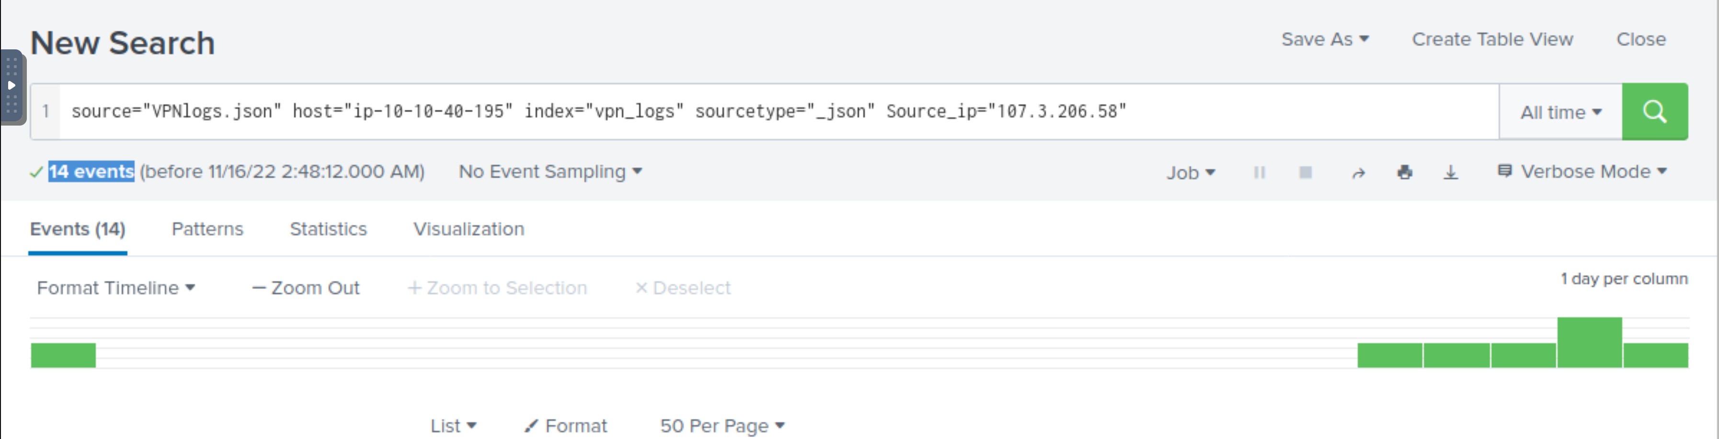Export results download icon
The width and height of the screenshot is (1719, 439).
tap(1451, 173)
